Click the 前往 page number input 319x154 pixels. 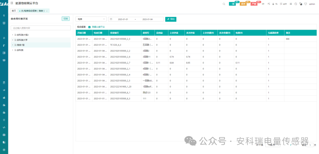pyautogui.click(x=310, y=145)
